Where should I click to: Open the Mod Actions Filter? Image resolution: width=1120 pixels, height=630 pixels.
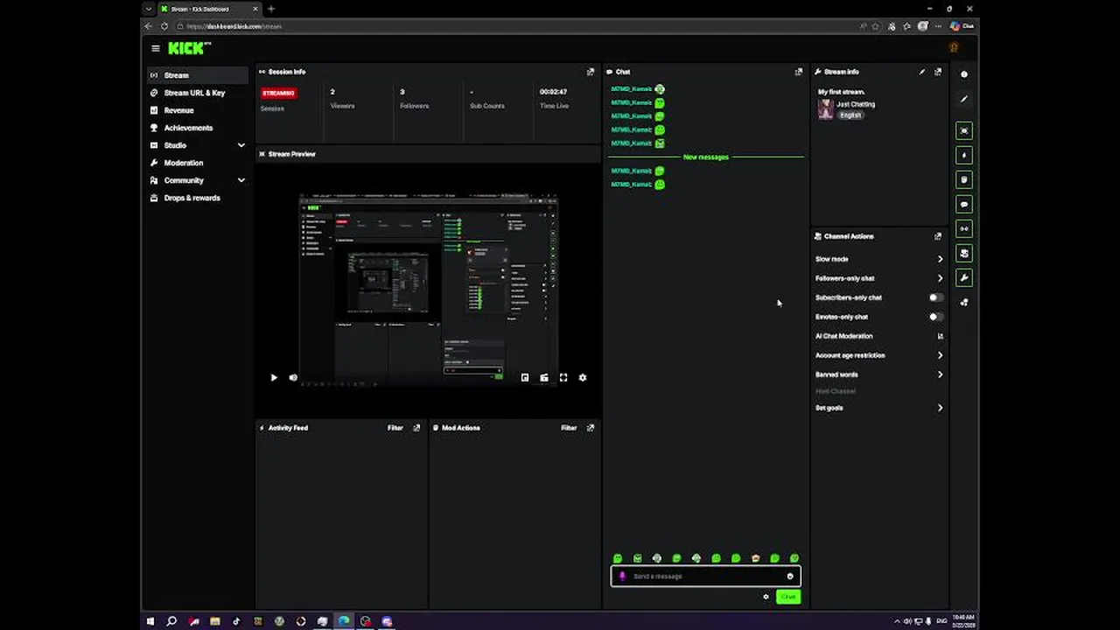coord(569,428)
